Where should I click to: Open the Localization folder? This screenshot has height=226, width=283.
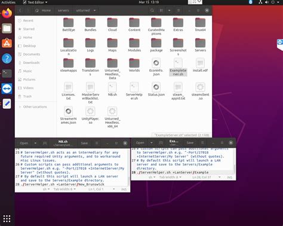click(69, 47)
